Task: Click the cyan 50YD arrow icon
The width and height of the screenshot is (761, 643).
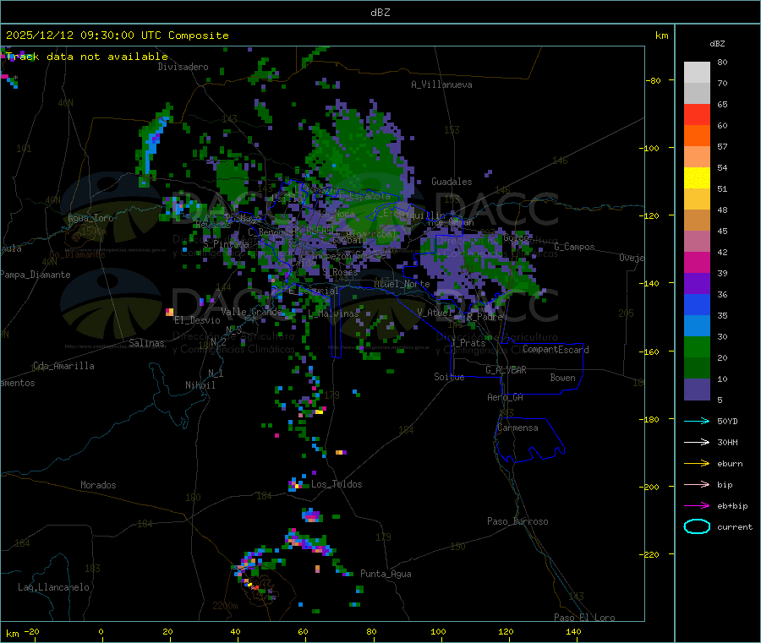Action: (697, 421)
